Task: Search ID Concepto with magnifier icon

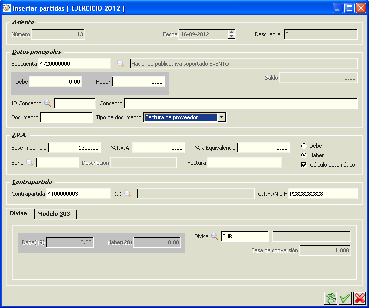Action: click(48, 103)
